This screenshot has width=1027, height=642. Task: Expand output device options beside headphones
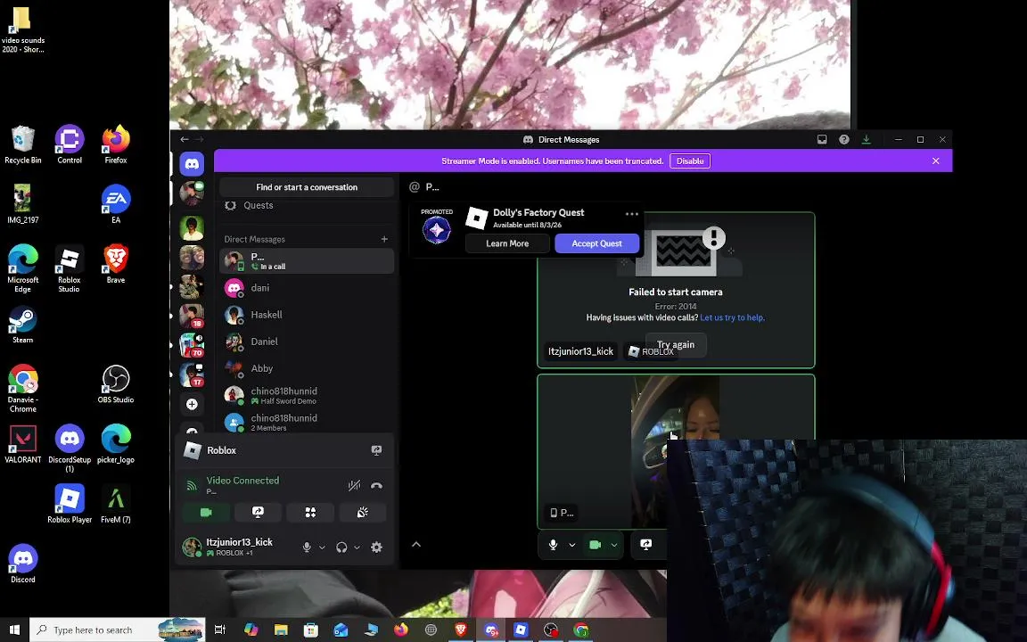click(357, 547)
